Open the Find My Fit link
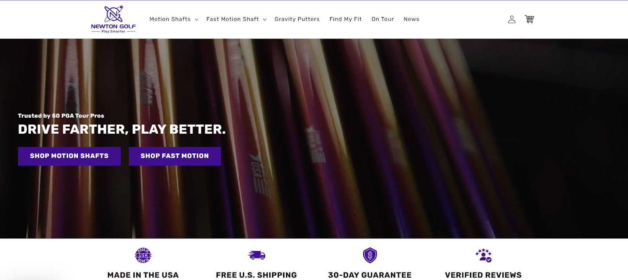The width and height of the screenshot is (628, 280). click(x=345, y=19)
